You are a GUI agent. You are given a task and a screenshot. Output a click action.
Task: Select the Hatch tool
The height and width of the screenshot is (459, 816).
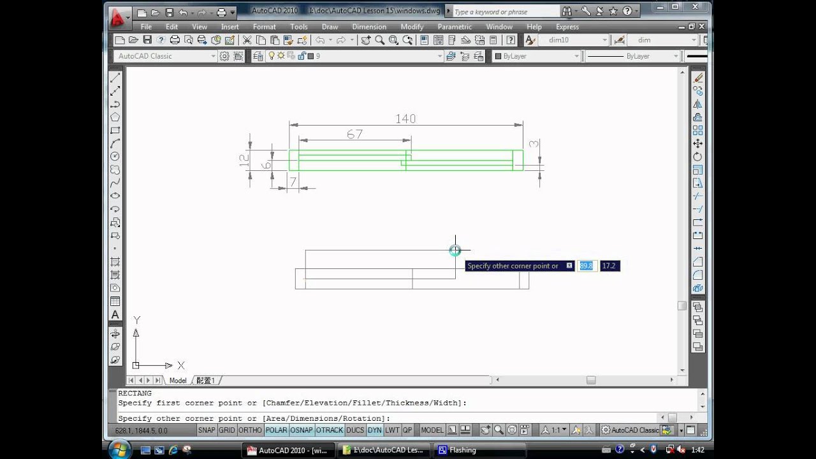click(115, 262)
